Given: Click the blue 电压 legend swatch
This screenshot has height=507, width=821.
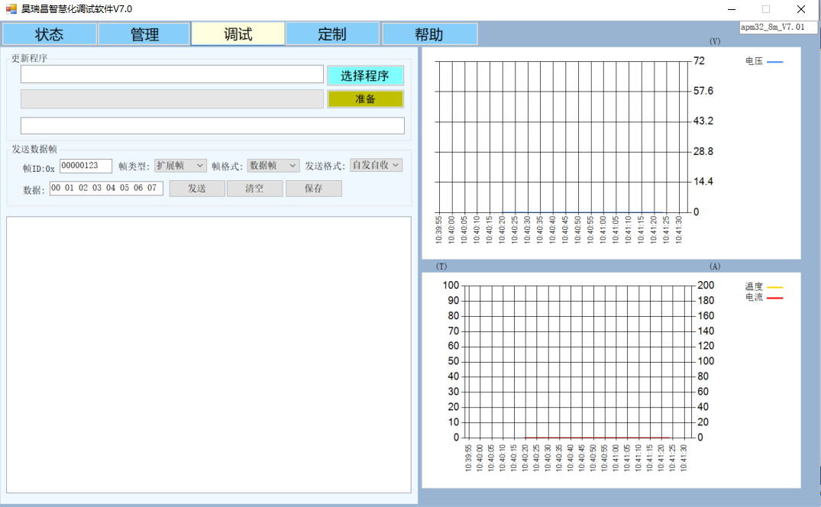Looking at the screenshot, I should point(774,62).
